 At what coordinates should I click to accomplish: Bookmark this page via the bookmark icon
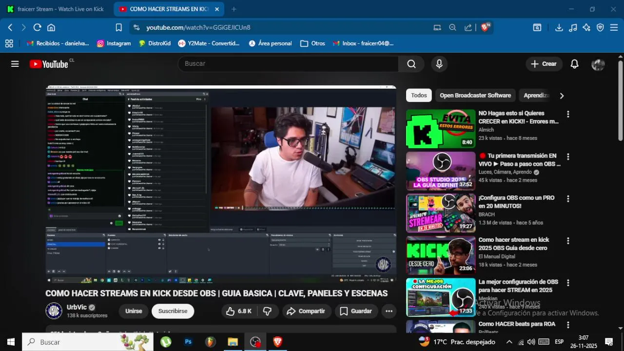[x=118, y=28]
